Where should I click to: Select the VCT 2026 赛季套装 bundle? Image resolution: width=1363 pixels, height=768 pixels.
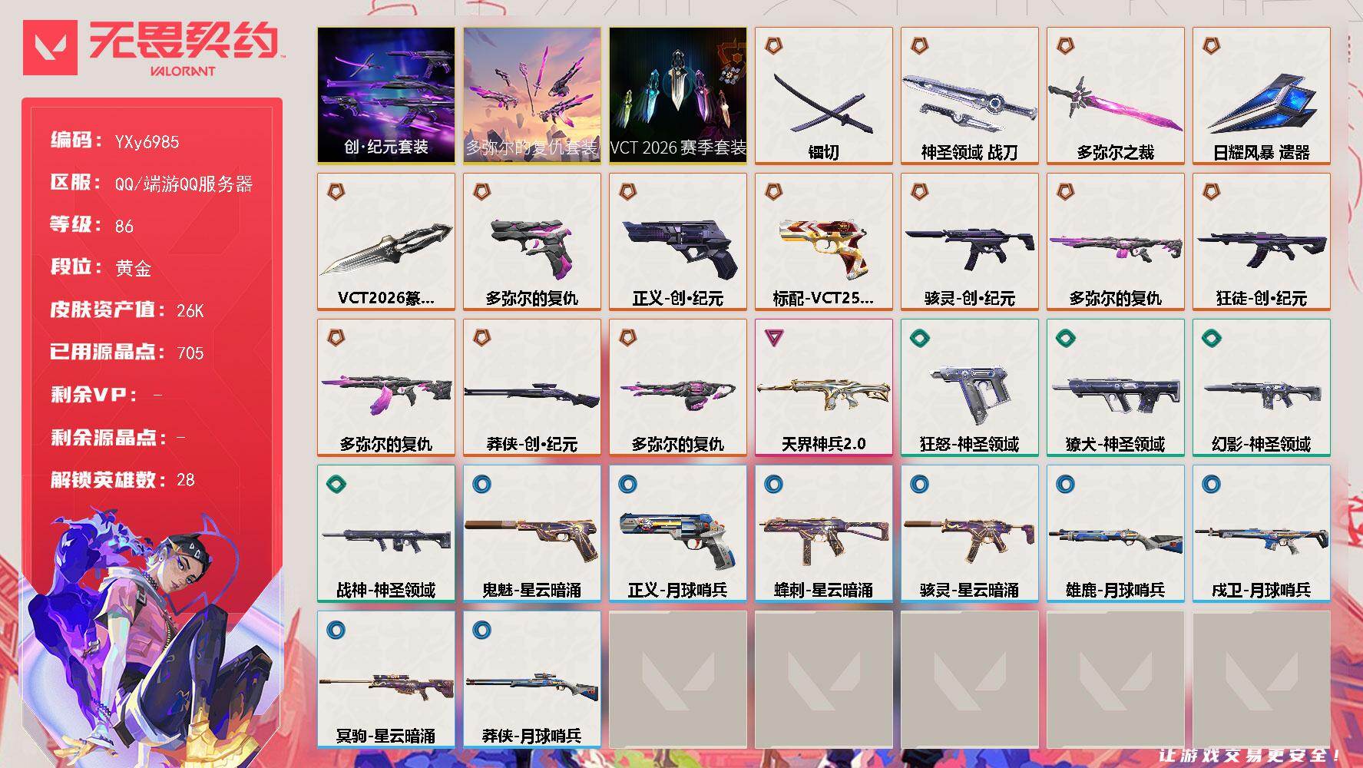tap(678, 95)
